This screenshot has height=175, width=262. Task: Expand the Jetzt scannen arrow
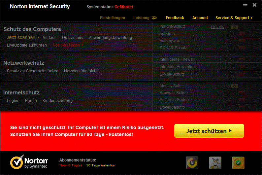[x=39, y=38]
